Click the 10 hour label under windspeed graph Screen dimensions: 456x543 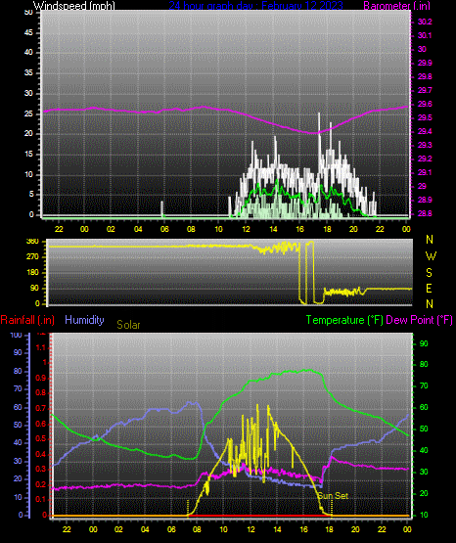[218, 229]
